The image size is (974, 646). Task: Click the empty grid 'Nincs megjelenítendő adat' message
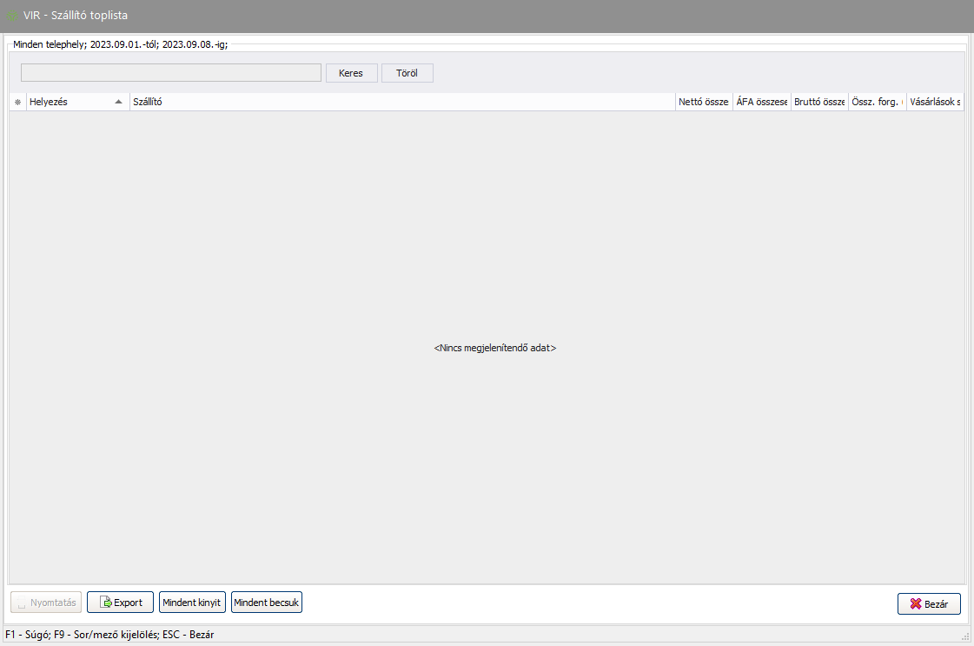(x=494, y=348)
